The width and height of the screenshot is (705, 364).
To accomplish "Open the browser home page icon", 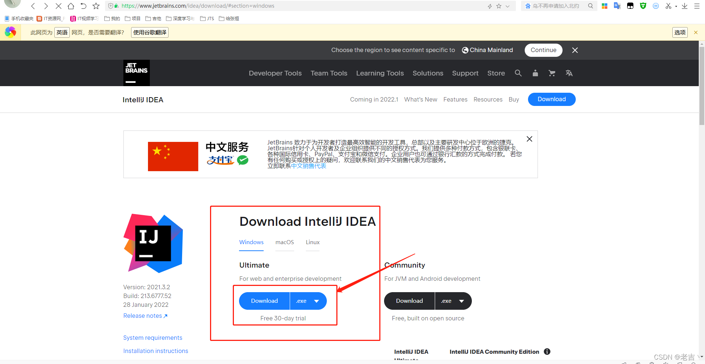I will (x=71, y=6).
